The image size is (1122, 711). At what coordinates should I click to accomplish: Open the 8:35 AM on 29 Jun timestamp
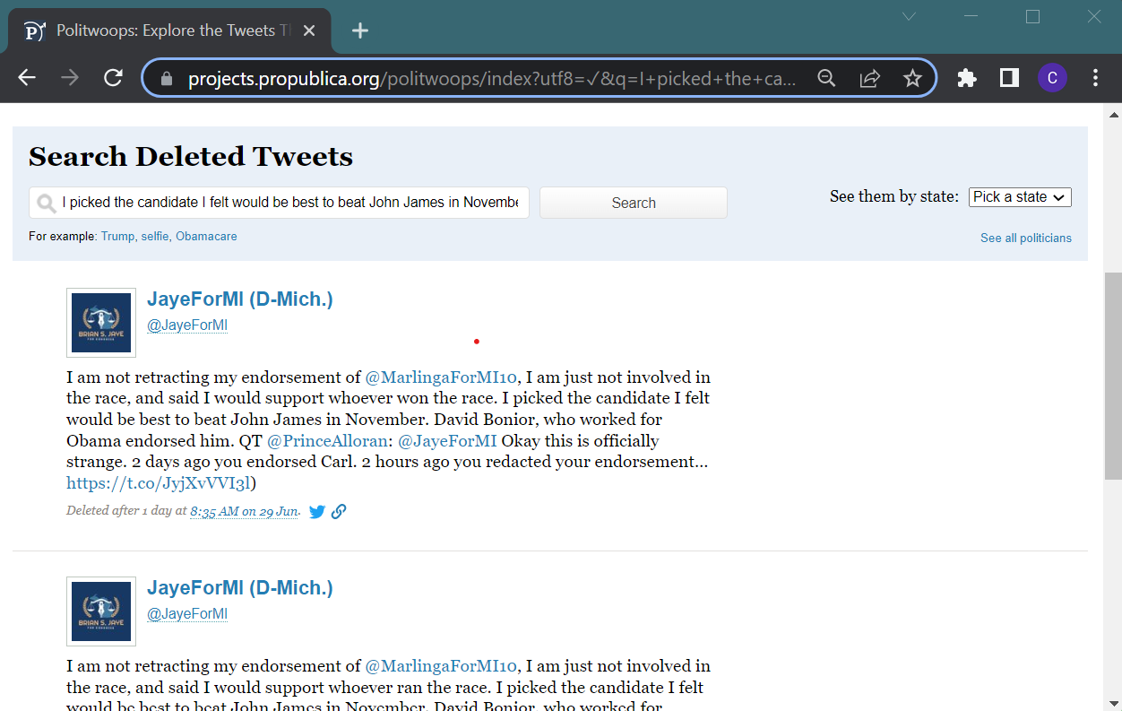click(x=244, y=512)
